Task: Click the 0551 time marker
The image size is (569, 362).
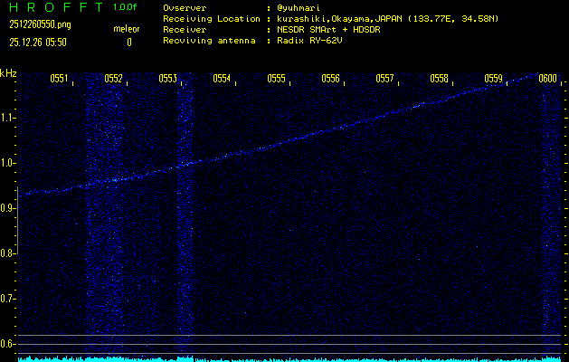Action: coord(59,79)
